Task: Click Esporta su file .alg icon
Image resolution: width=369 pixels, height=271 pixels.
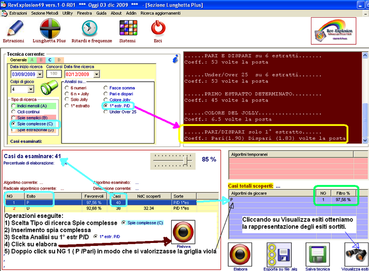Action: 277,253
